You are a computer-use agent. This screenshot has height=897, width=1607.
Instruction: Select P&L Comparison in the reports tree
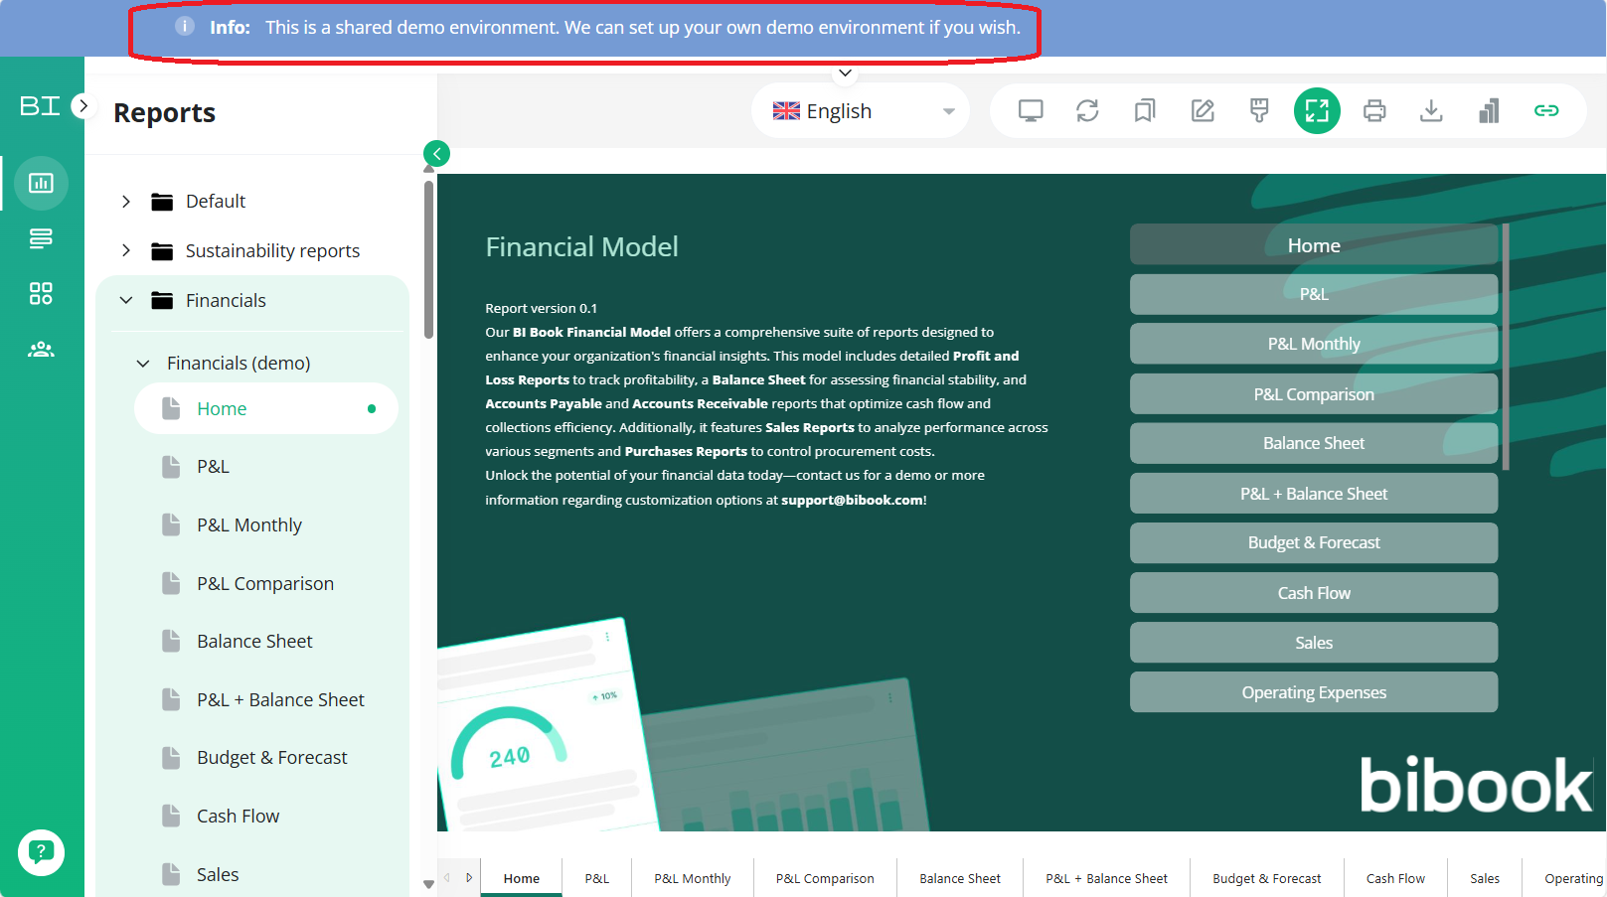coord(266,583)
